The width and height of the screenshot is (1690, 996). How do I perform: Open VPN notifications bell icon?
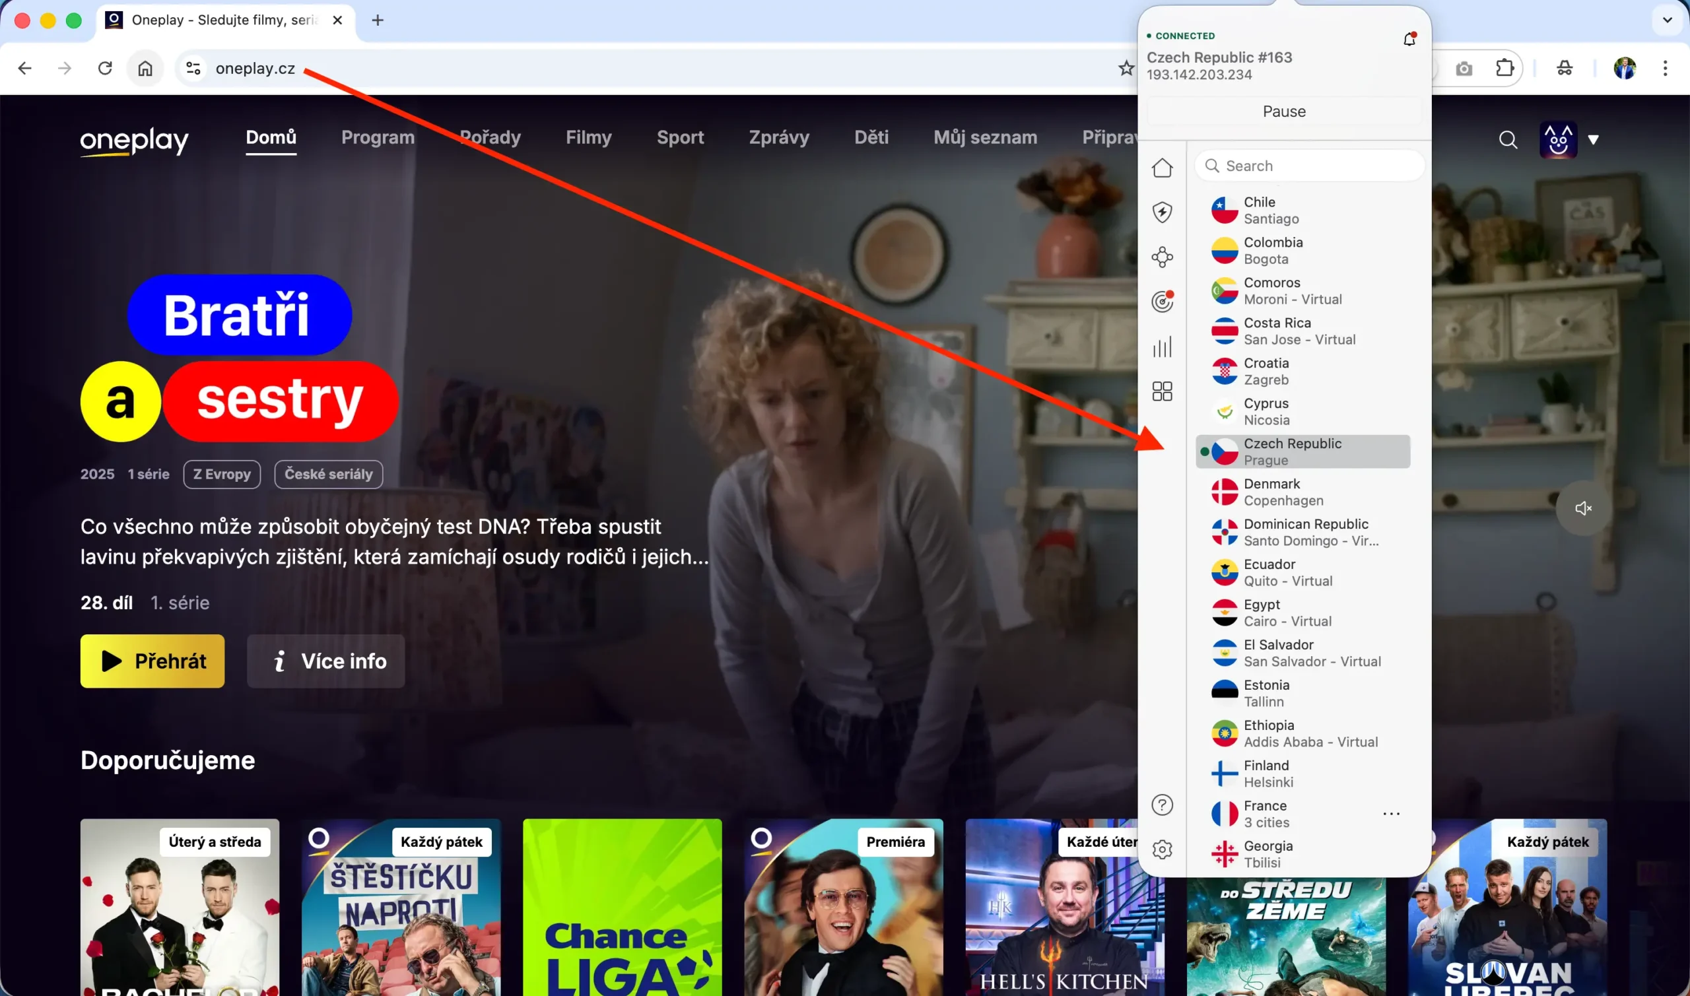1408,39
